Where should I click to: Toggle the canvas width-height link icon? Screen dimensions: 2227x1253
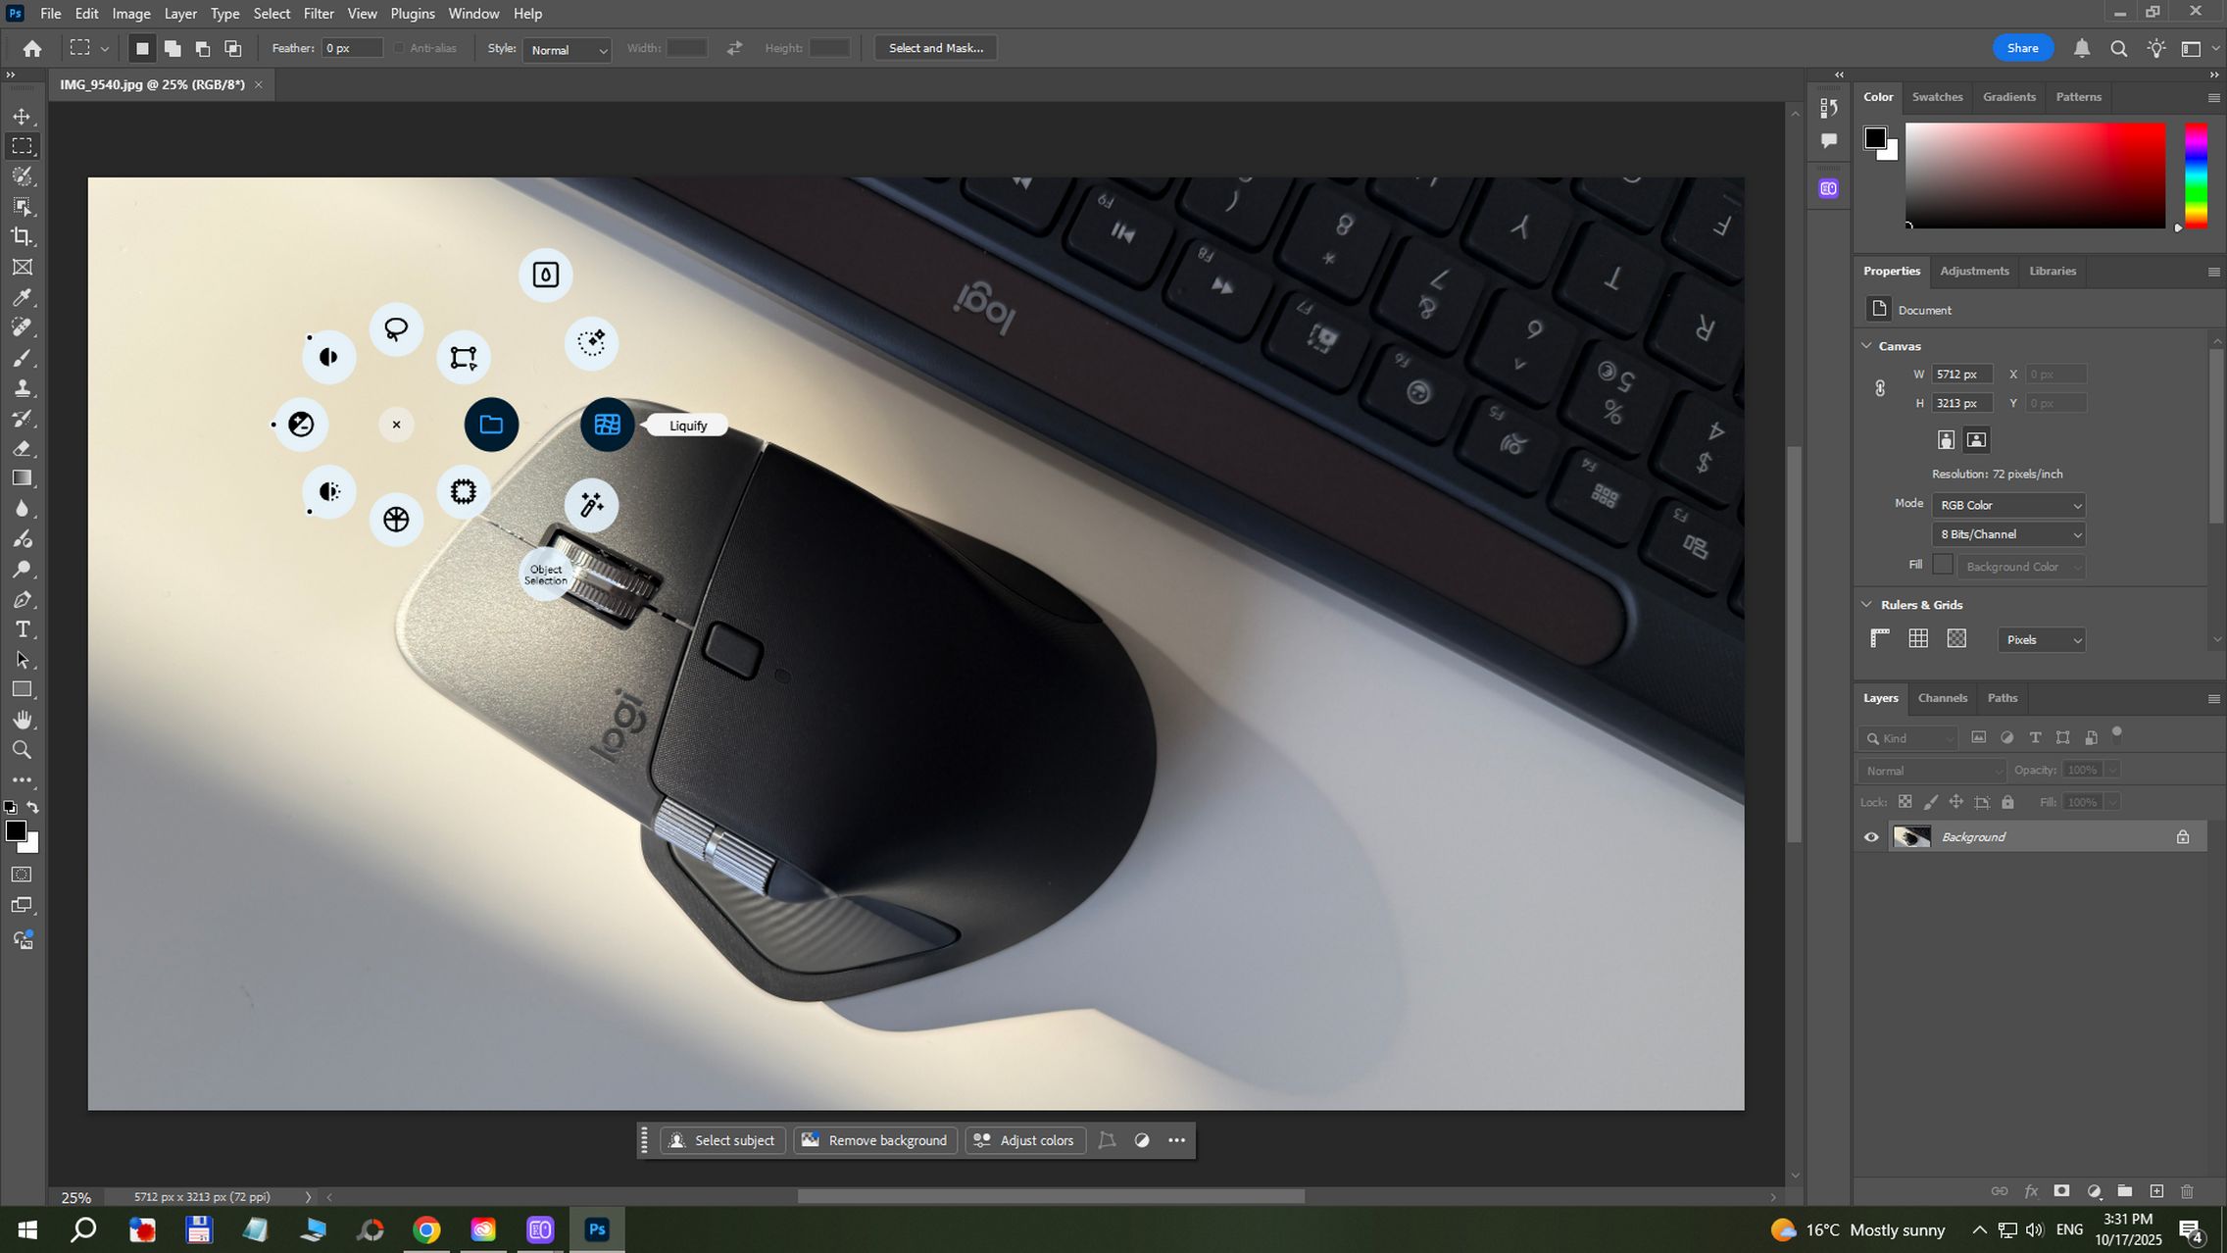(1880, 388)
